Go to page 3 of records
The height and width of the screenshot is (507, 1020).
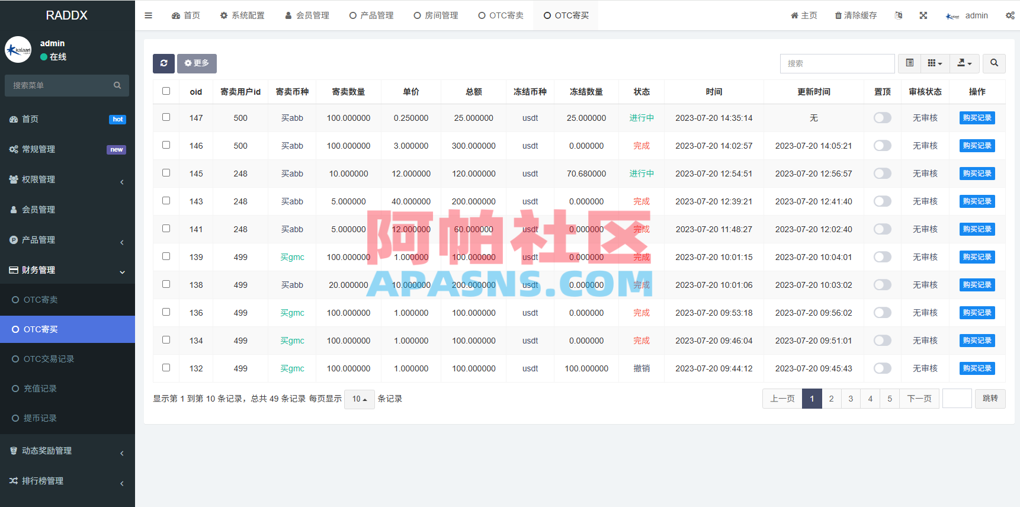point(851,399)
